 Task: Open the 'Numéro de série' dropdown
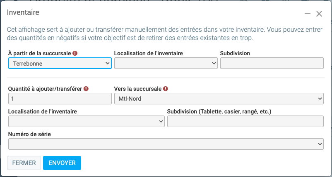(166, 144)
